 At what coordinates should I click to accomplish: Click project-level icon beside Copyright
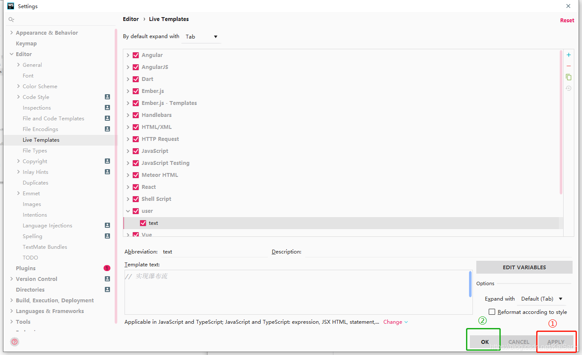[x=107, y=161]
